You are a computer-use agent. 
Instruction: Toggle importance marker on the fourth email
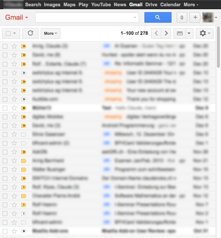tap(24, 73)
